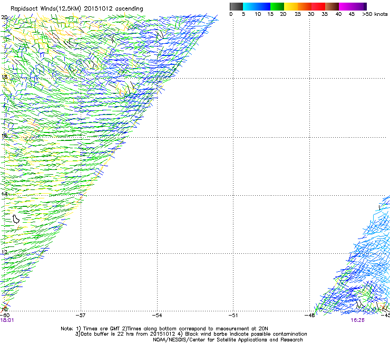Click the longitude axis label -57
This screenshot has height=343, width=390.
pos(81,316)
